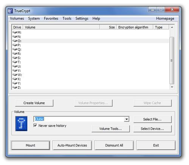The width and height of the screenshot is (189, 165).
Task: Select the Z: drive icon
Action: [15, 88]
